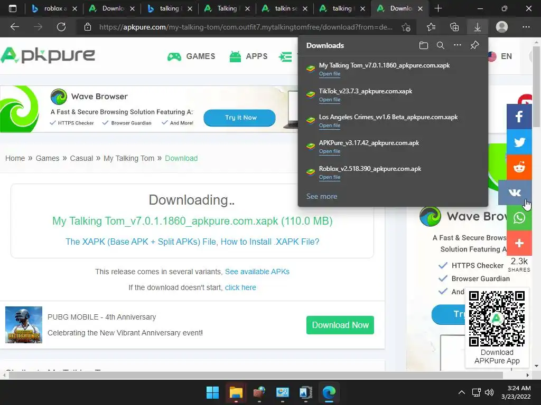This screenshot has height=405, width=541.
Task: Click the vertical page scrollbar thumb
Action: 537,86
